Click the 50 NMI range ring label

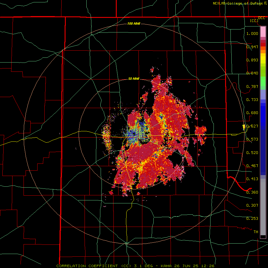pyautogui.click(x=134, y=79)
